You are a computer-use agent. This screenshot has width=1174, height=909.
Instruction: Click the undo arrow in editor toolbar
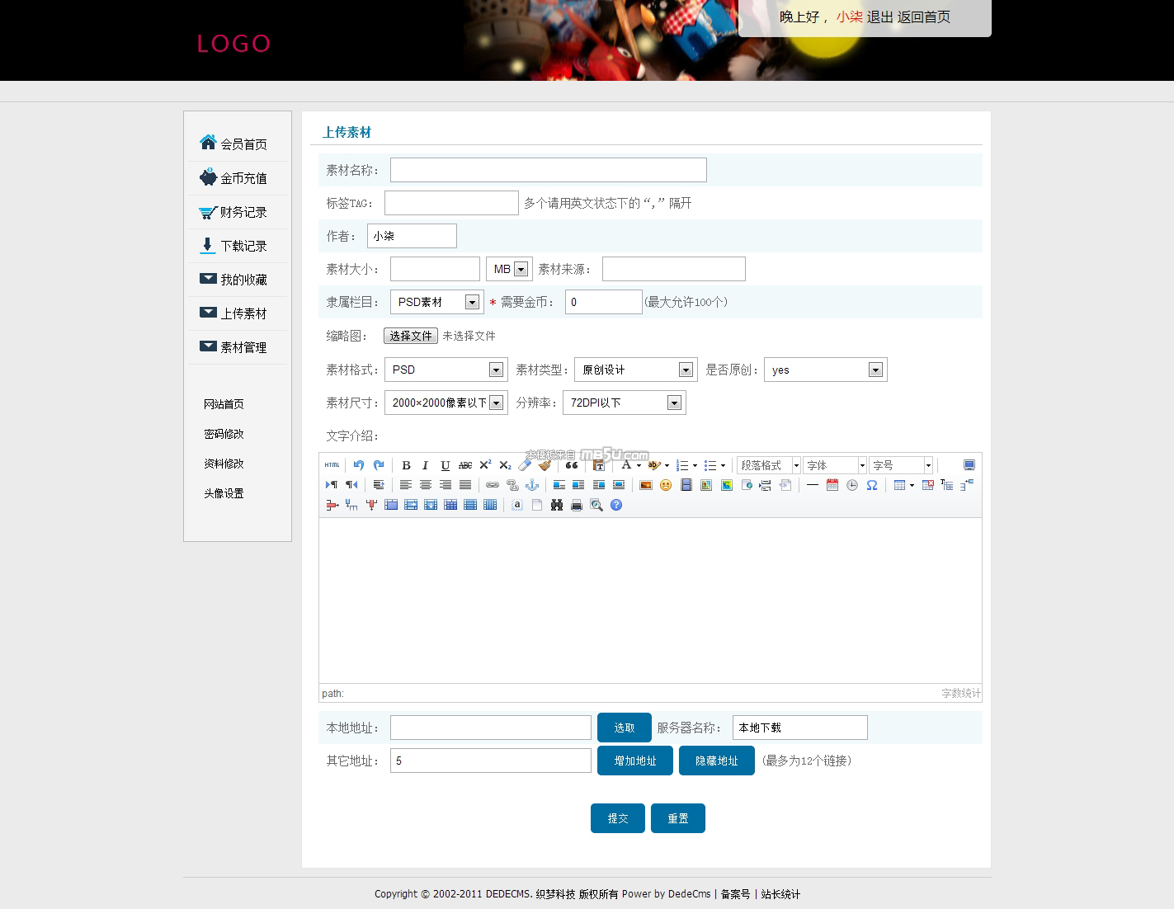click(x=359, y=465)
